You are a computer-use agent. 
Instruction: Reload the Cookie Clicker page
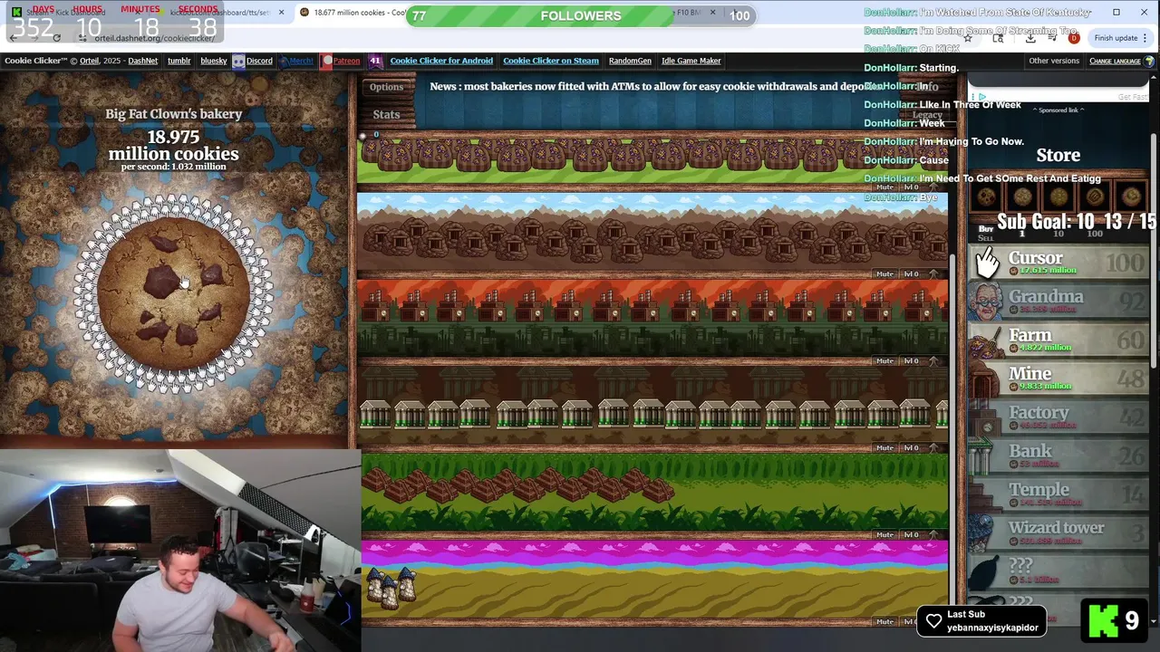click(56, 38)
